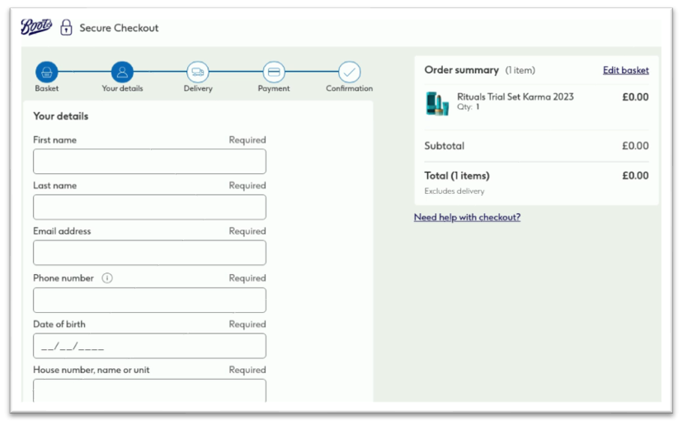Click into the Phone number field
The height and width of the screenshot is (426, 683).
pos(149,300)
